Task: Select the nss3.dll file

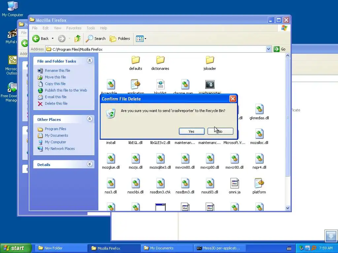Action: pyautogui.click(x=111, y=186)
